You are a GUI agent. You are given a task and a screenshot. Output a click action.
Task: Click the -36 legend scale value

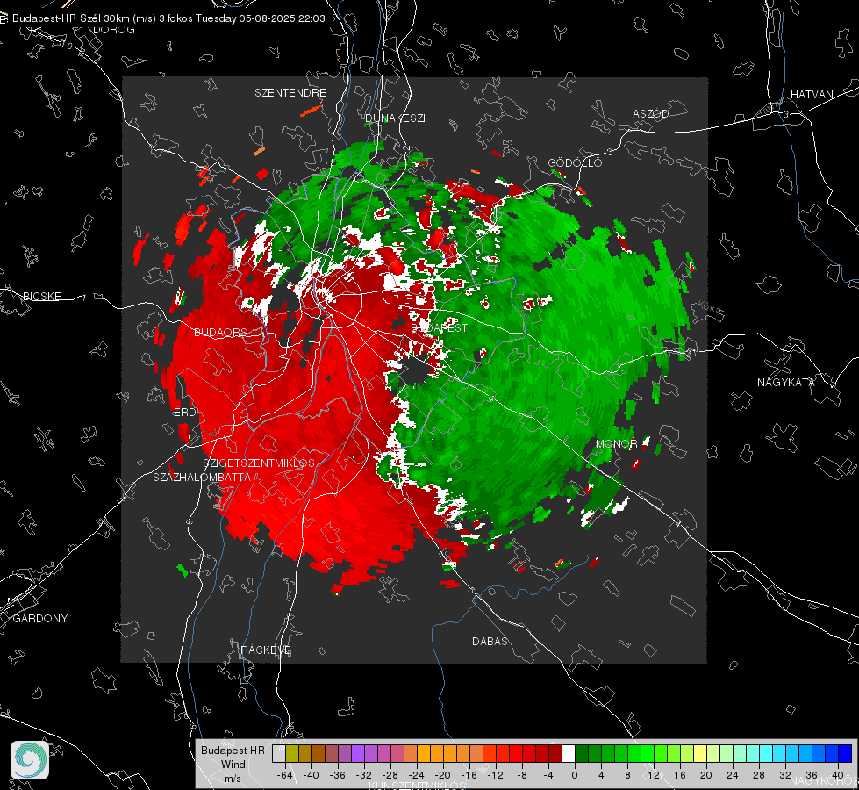[x=338, y=775]
